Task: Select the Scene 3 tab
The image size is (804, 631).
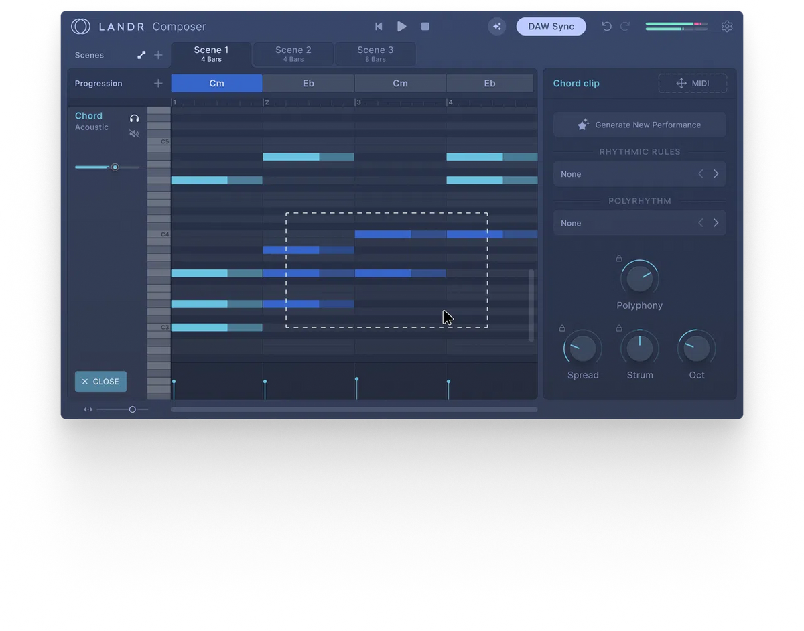Action: coord(375,54)
